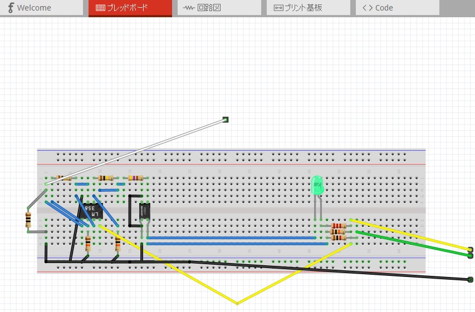Click the green LED component

tap(317, 185)
